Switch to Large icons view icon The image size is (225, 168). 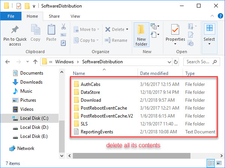point(219,163)
